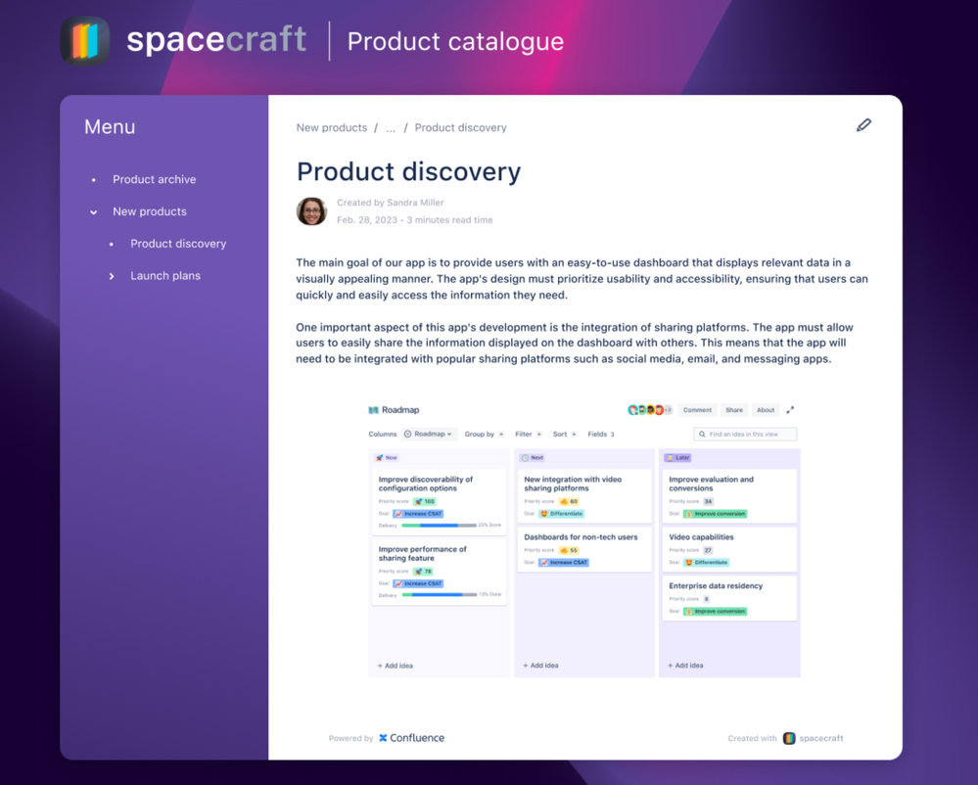Click the 13% Done delivery progress bar
Screen dimensions: 978x785
440,595
